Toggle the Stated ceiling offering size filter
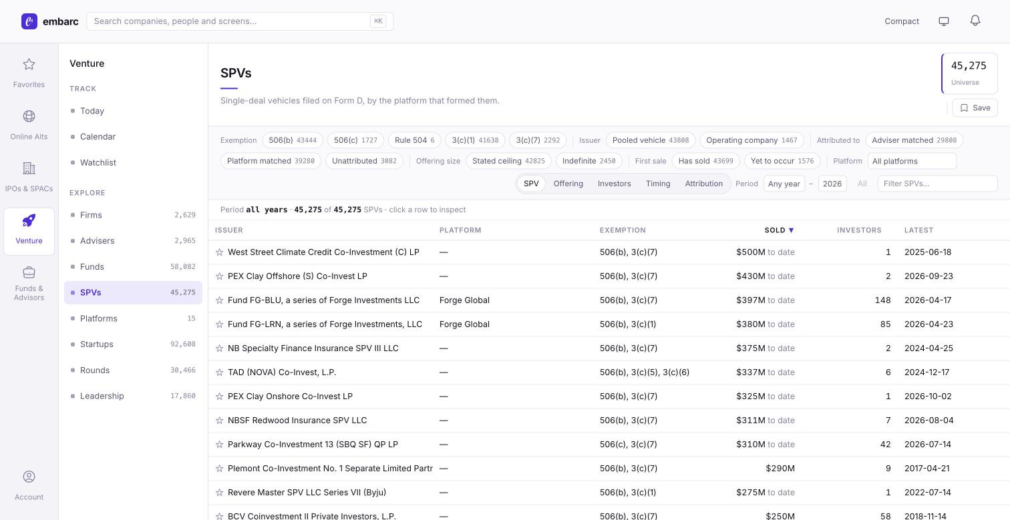The width and height of the screenshot is (1010, 520). click(508, 161)
